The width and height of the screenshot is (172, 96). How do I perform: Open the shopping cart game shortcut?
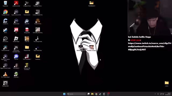(x=27, y=3)
